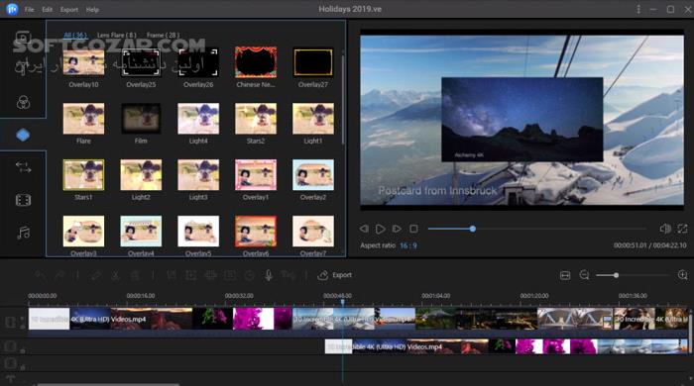
Task: Step to the next frame
Action: coord(397,229)
